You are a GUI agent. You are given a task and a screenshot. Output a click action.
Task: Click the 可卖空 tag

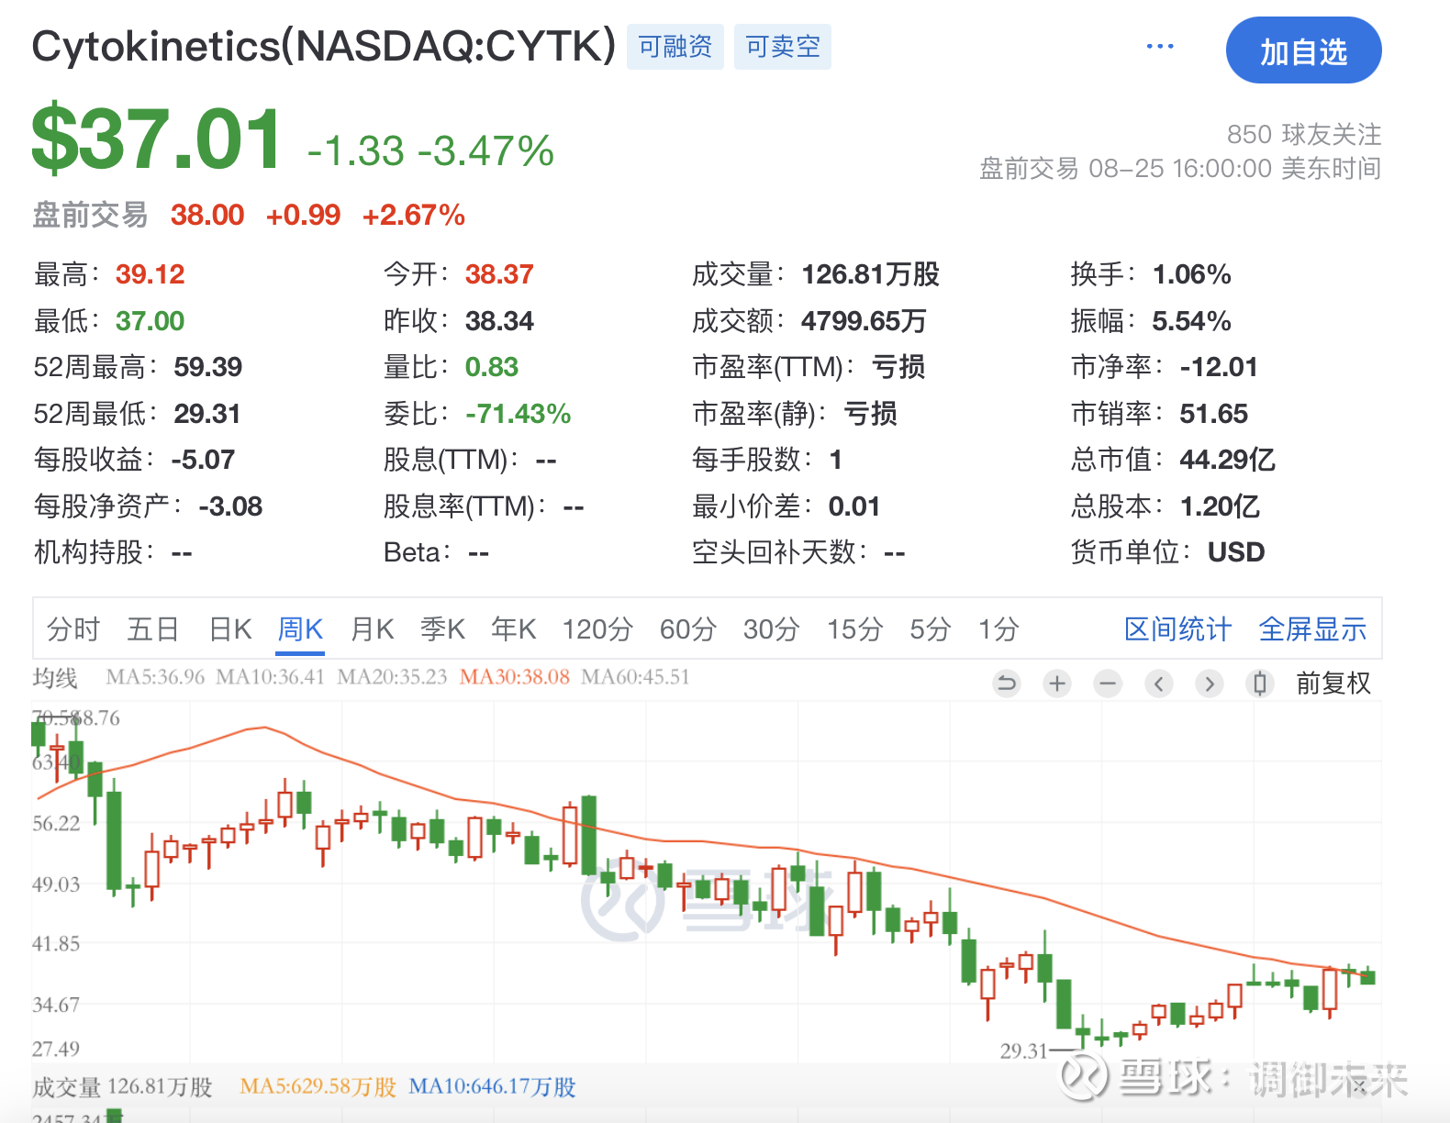[x=783, y=47]
